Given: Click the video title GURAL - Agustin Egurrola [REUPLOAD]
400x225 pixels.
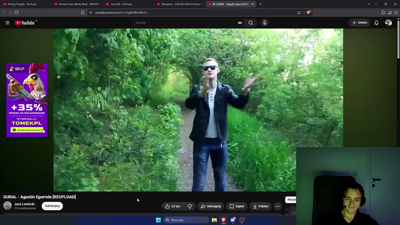Looking at the screenshot, I should coord(40,197).
